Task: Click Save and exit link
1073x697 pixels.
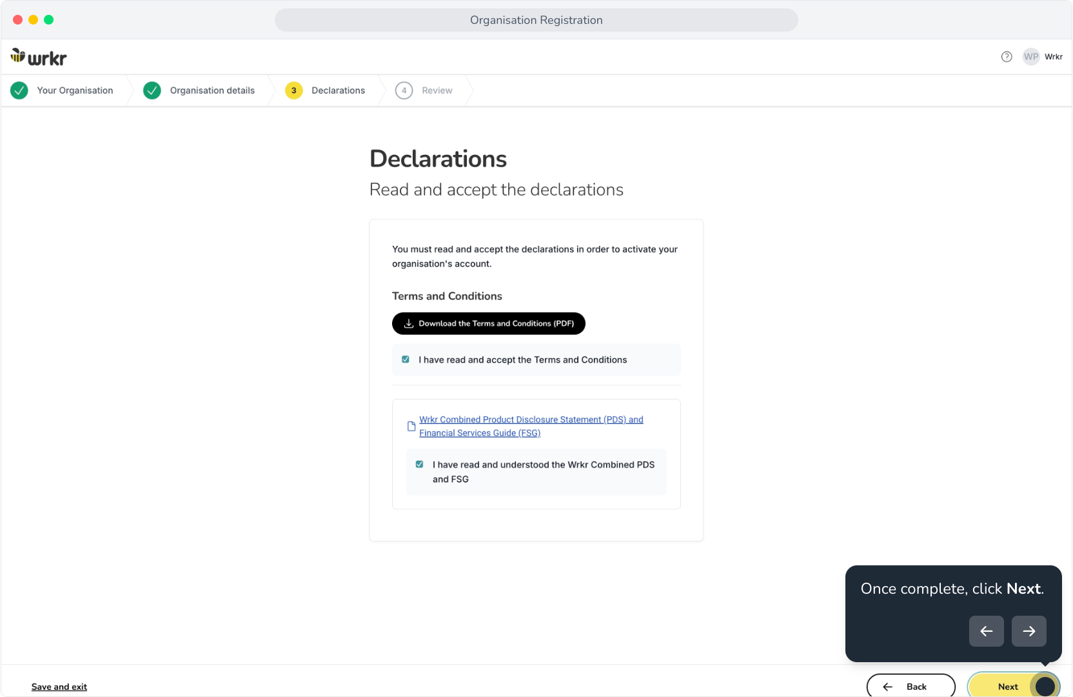Action: pyautogui.click(x=59, y=687)
